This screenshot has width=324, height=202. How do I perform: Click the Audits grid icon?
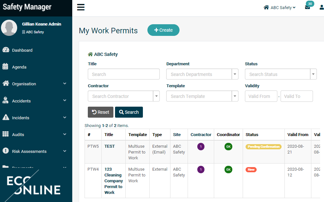coord(6,134)
